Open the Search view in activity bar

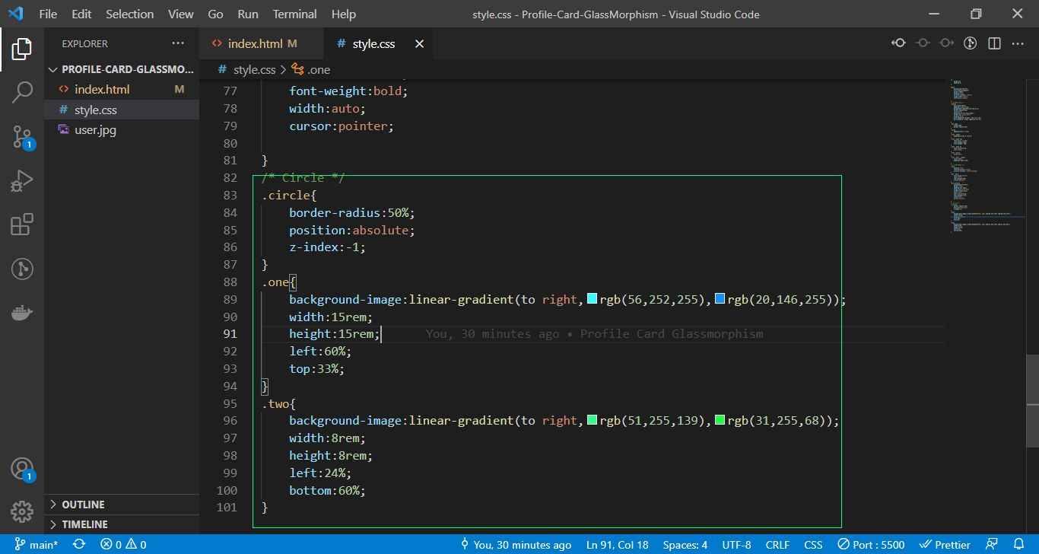coord(22,93)
